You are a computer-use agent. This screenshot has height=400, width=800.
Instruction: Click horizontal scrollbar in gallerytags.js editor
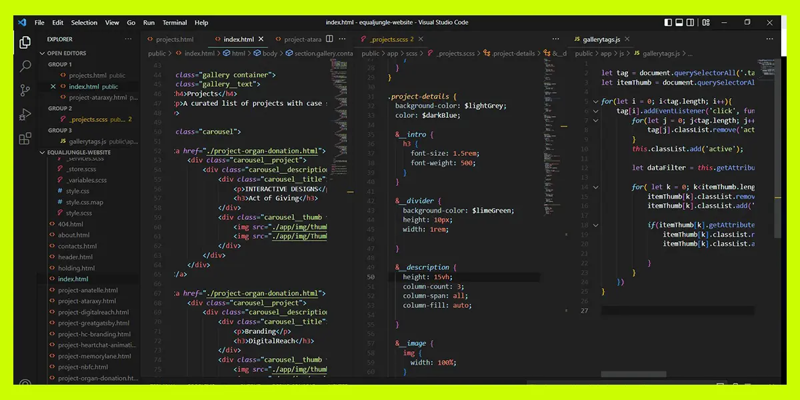pyautogui.click(x=633, y=375)
